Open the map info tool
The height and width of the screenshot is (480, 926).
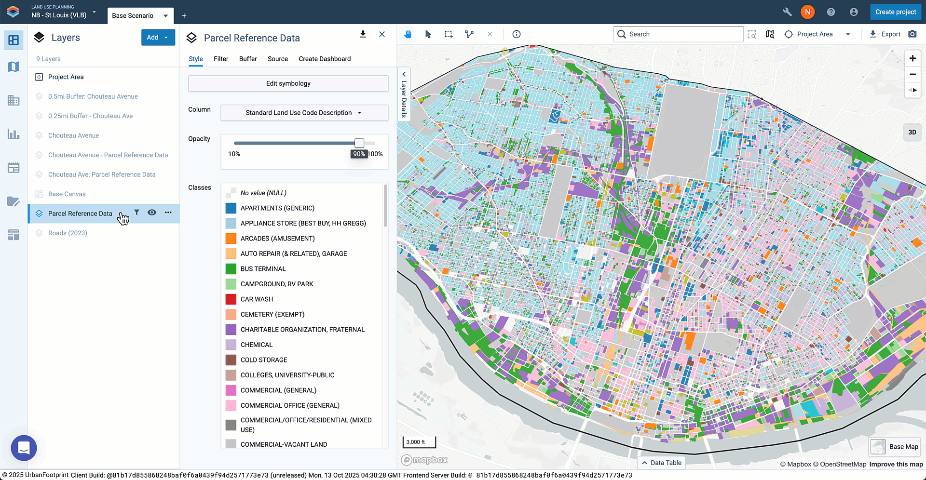coord(516,34)
